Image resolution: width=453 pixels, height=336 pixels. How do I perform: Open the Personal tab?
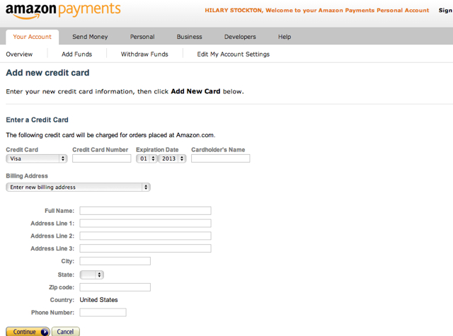(x=142, y=37)
